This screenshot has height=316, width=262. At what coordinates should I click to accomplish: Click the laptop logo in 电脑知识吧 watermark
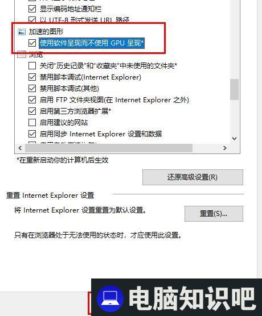pyautogui.click(x=110, y=299)
